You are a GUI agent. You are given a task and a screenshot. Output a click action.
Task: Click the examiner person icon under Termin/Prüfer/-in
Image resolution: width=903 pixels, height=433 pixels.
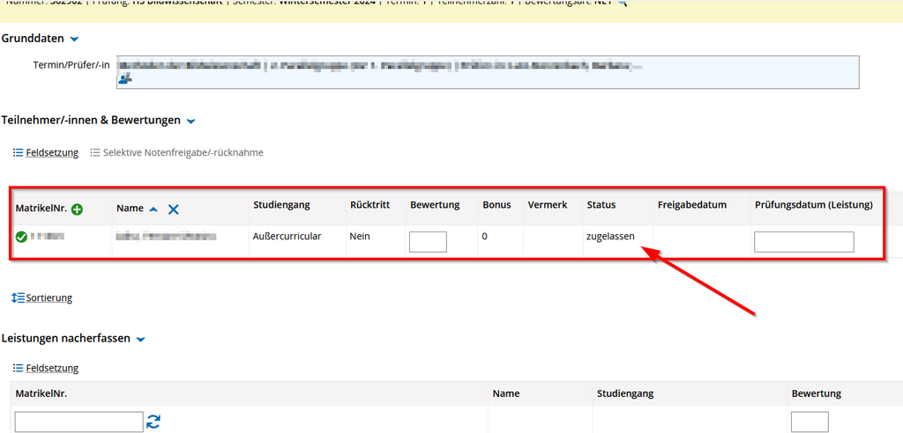point(125,79)
